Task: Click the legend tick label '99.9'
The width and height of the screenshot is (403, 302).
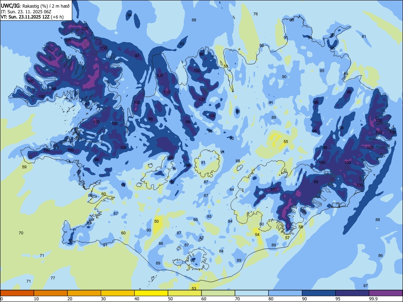Action: click(373, 299)
